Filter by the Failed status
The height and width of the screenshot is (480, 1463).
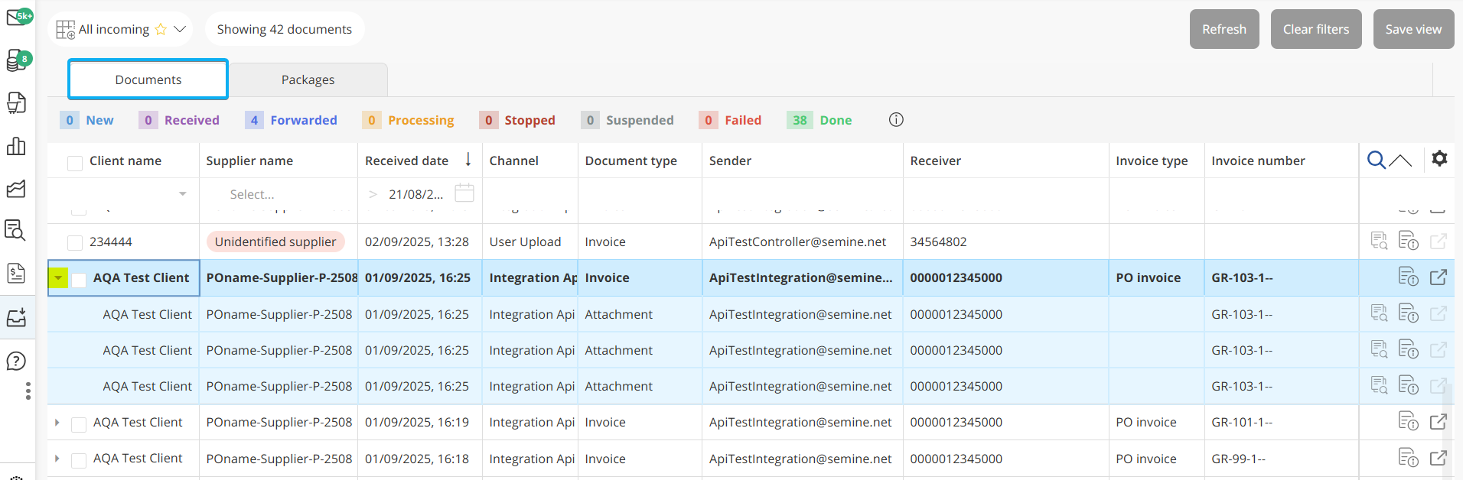pyautogui.click(x=731, y=120)
